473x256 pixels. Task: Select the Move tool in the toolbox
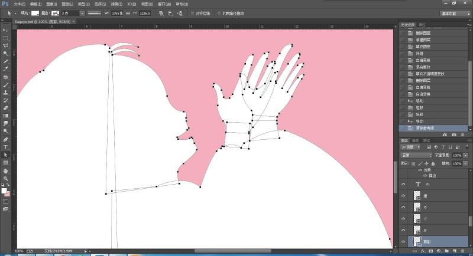click(x=5, y=31)
